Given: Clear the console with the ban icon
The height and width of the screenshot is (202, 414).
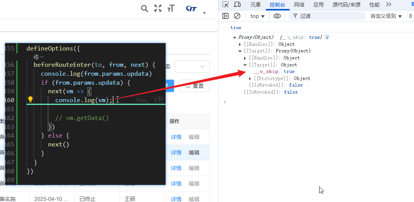Looking at the screenshot, I should [x=237, y=16].
